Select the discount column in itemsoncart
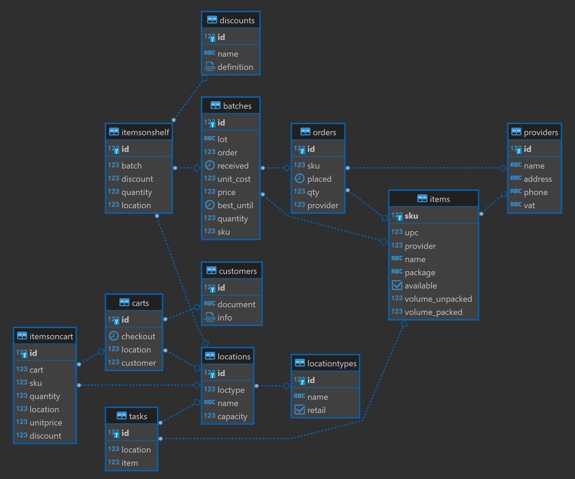 pos(45,436)
